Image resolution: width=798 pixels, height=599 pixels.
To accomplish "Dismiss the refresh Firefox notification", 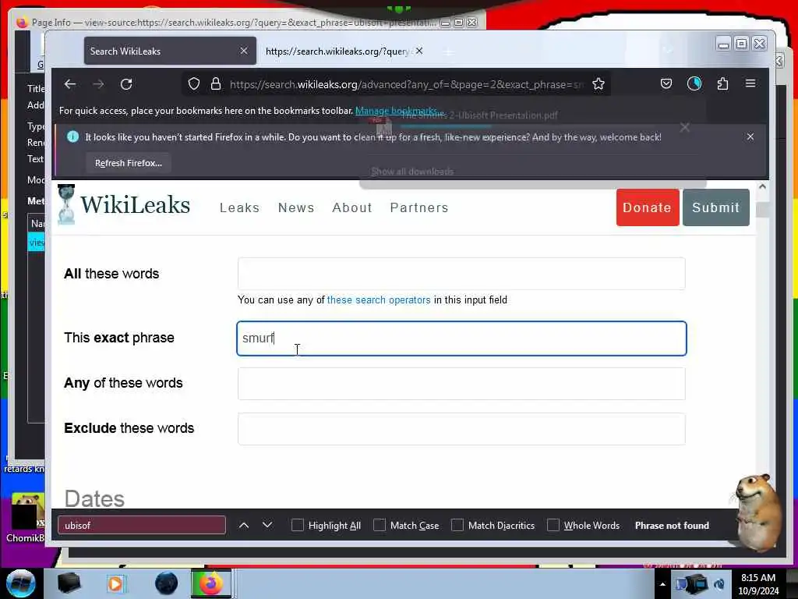I will coord(750,136).
